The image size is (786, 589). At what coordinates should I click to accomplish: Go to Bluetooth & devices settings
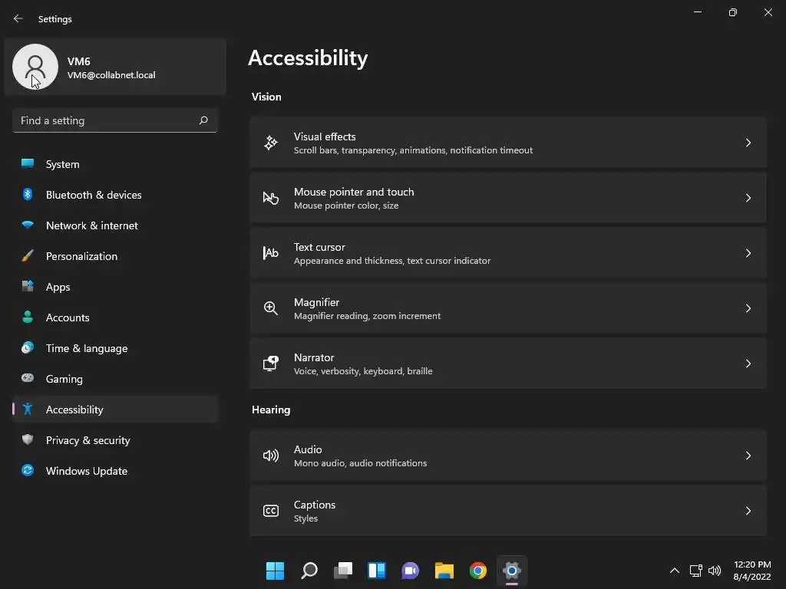pos(94,195)
